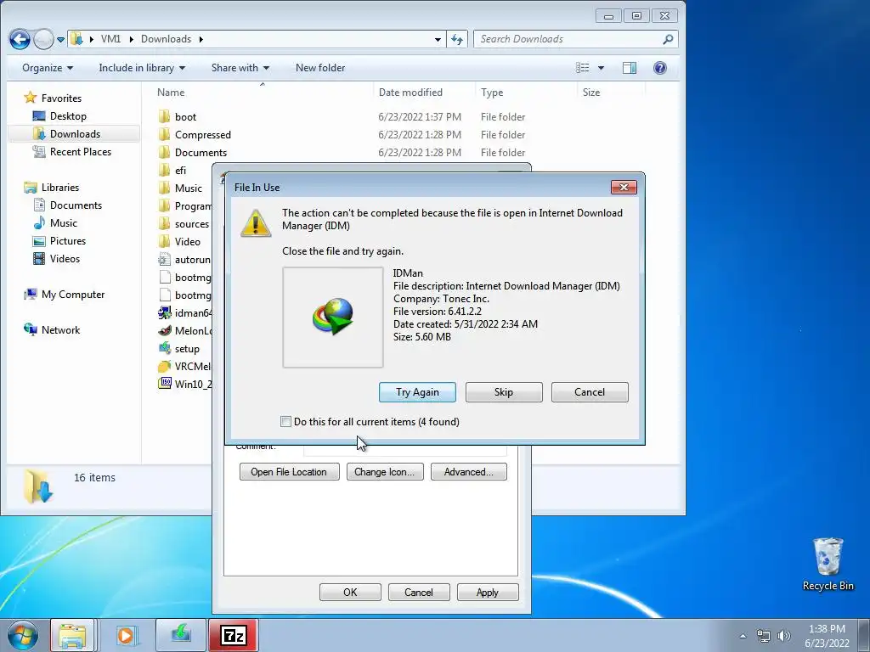Click the Explorer help icon
Viewport: 870px width, 652px height.
(x=659, y=68)
